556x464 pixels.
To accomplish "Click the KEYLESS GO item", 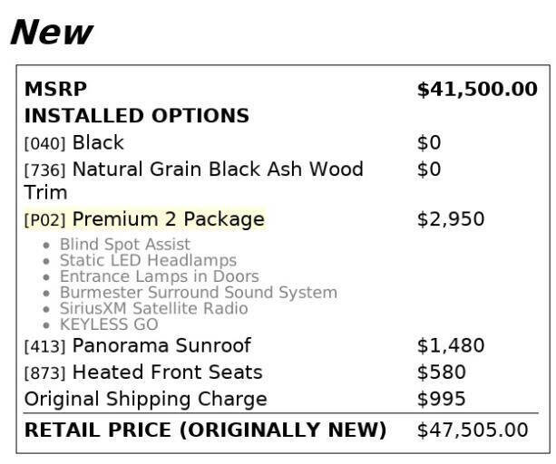I will 109,324.
